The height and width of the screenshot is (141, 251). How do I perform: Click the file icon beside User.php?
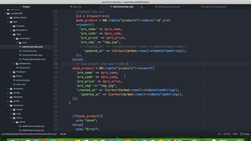14,85
